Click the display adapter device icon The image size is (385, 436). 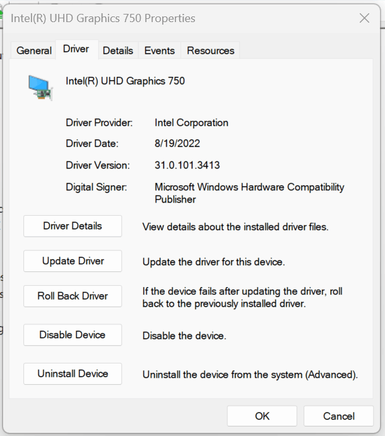40,87
